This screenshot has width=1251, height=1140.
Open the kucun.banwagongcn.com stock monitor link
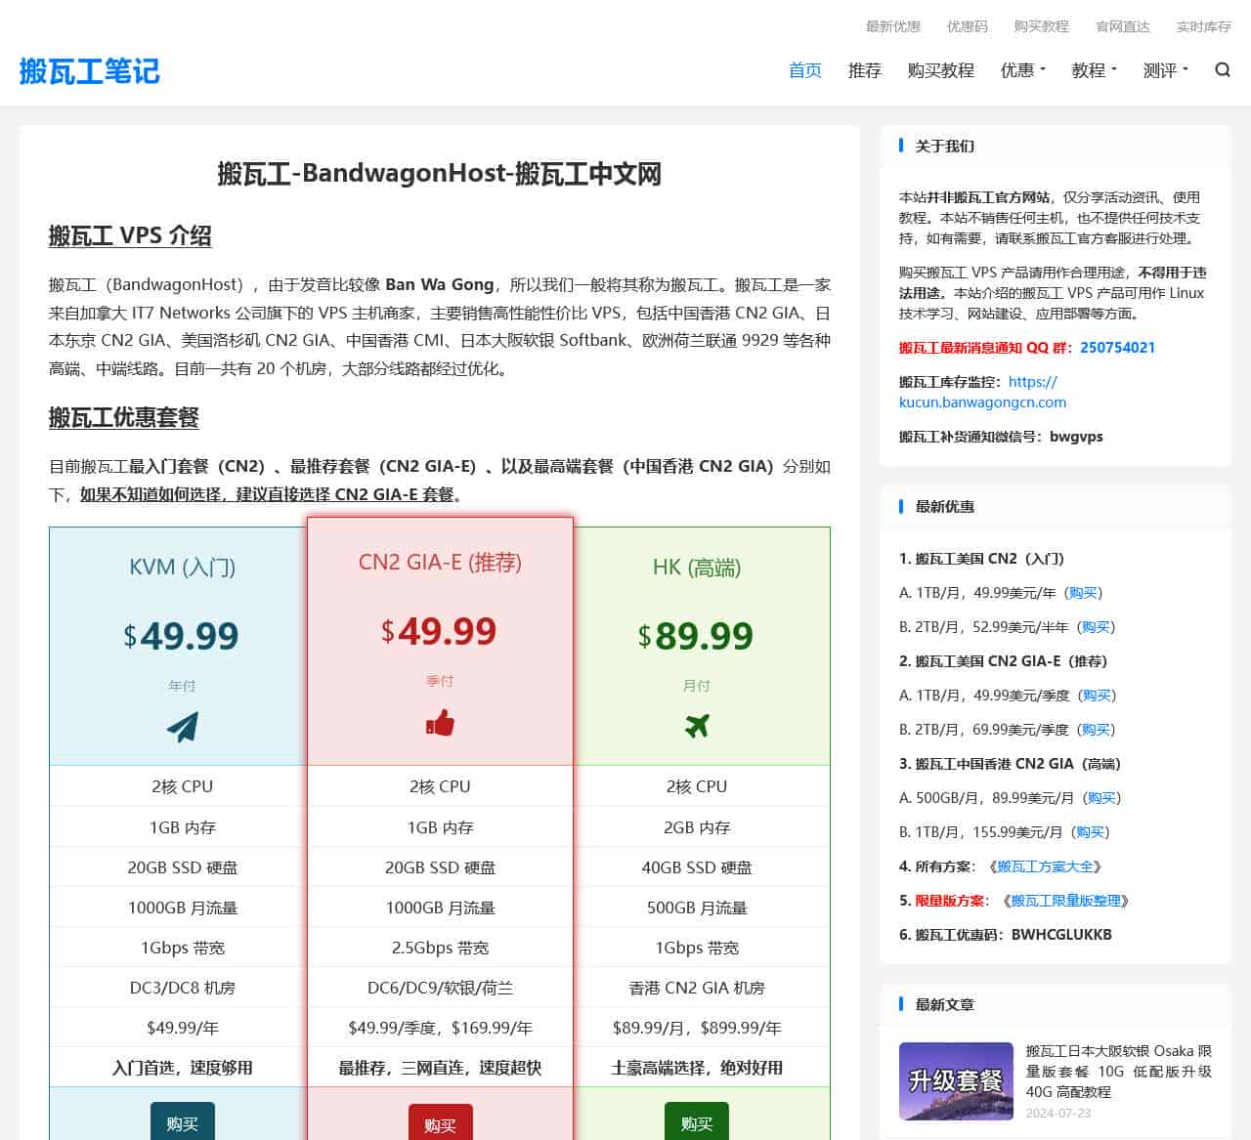tap(980, 401)
